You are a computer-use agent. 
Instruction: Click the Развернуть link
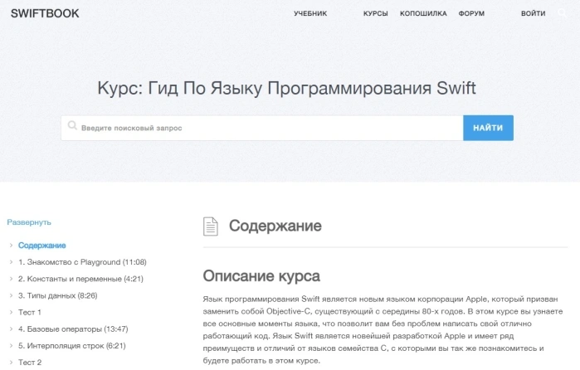(x=29, y=222)
